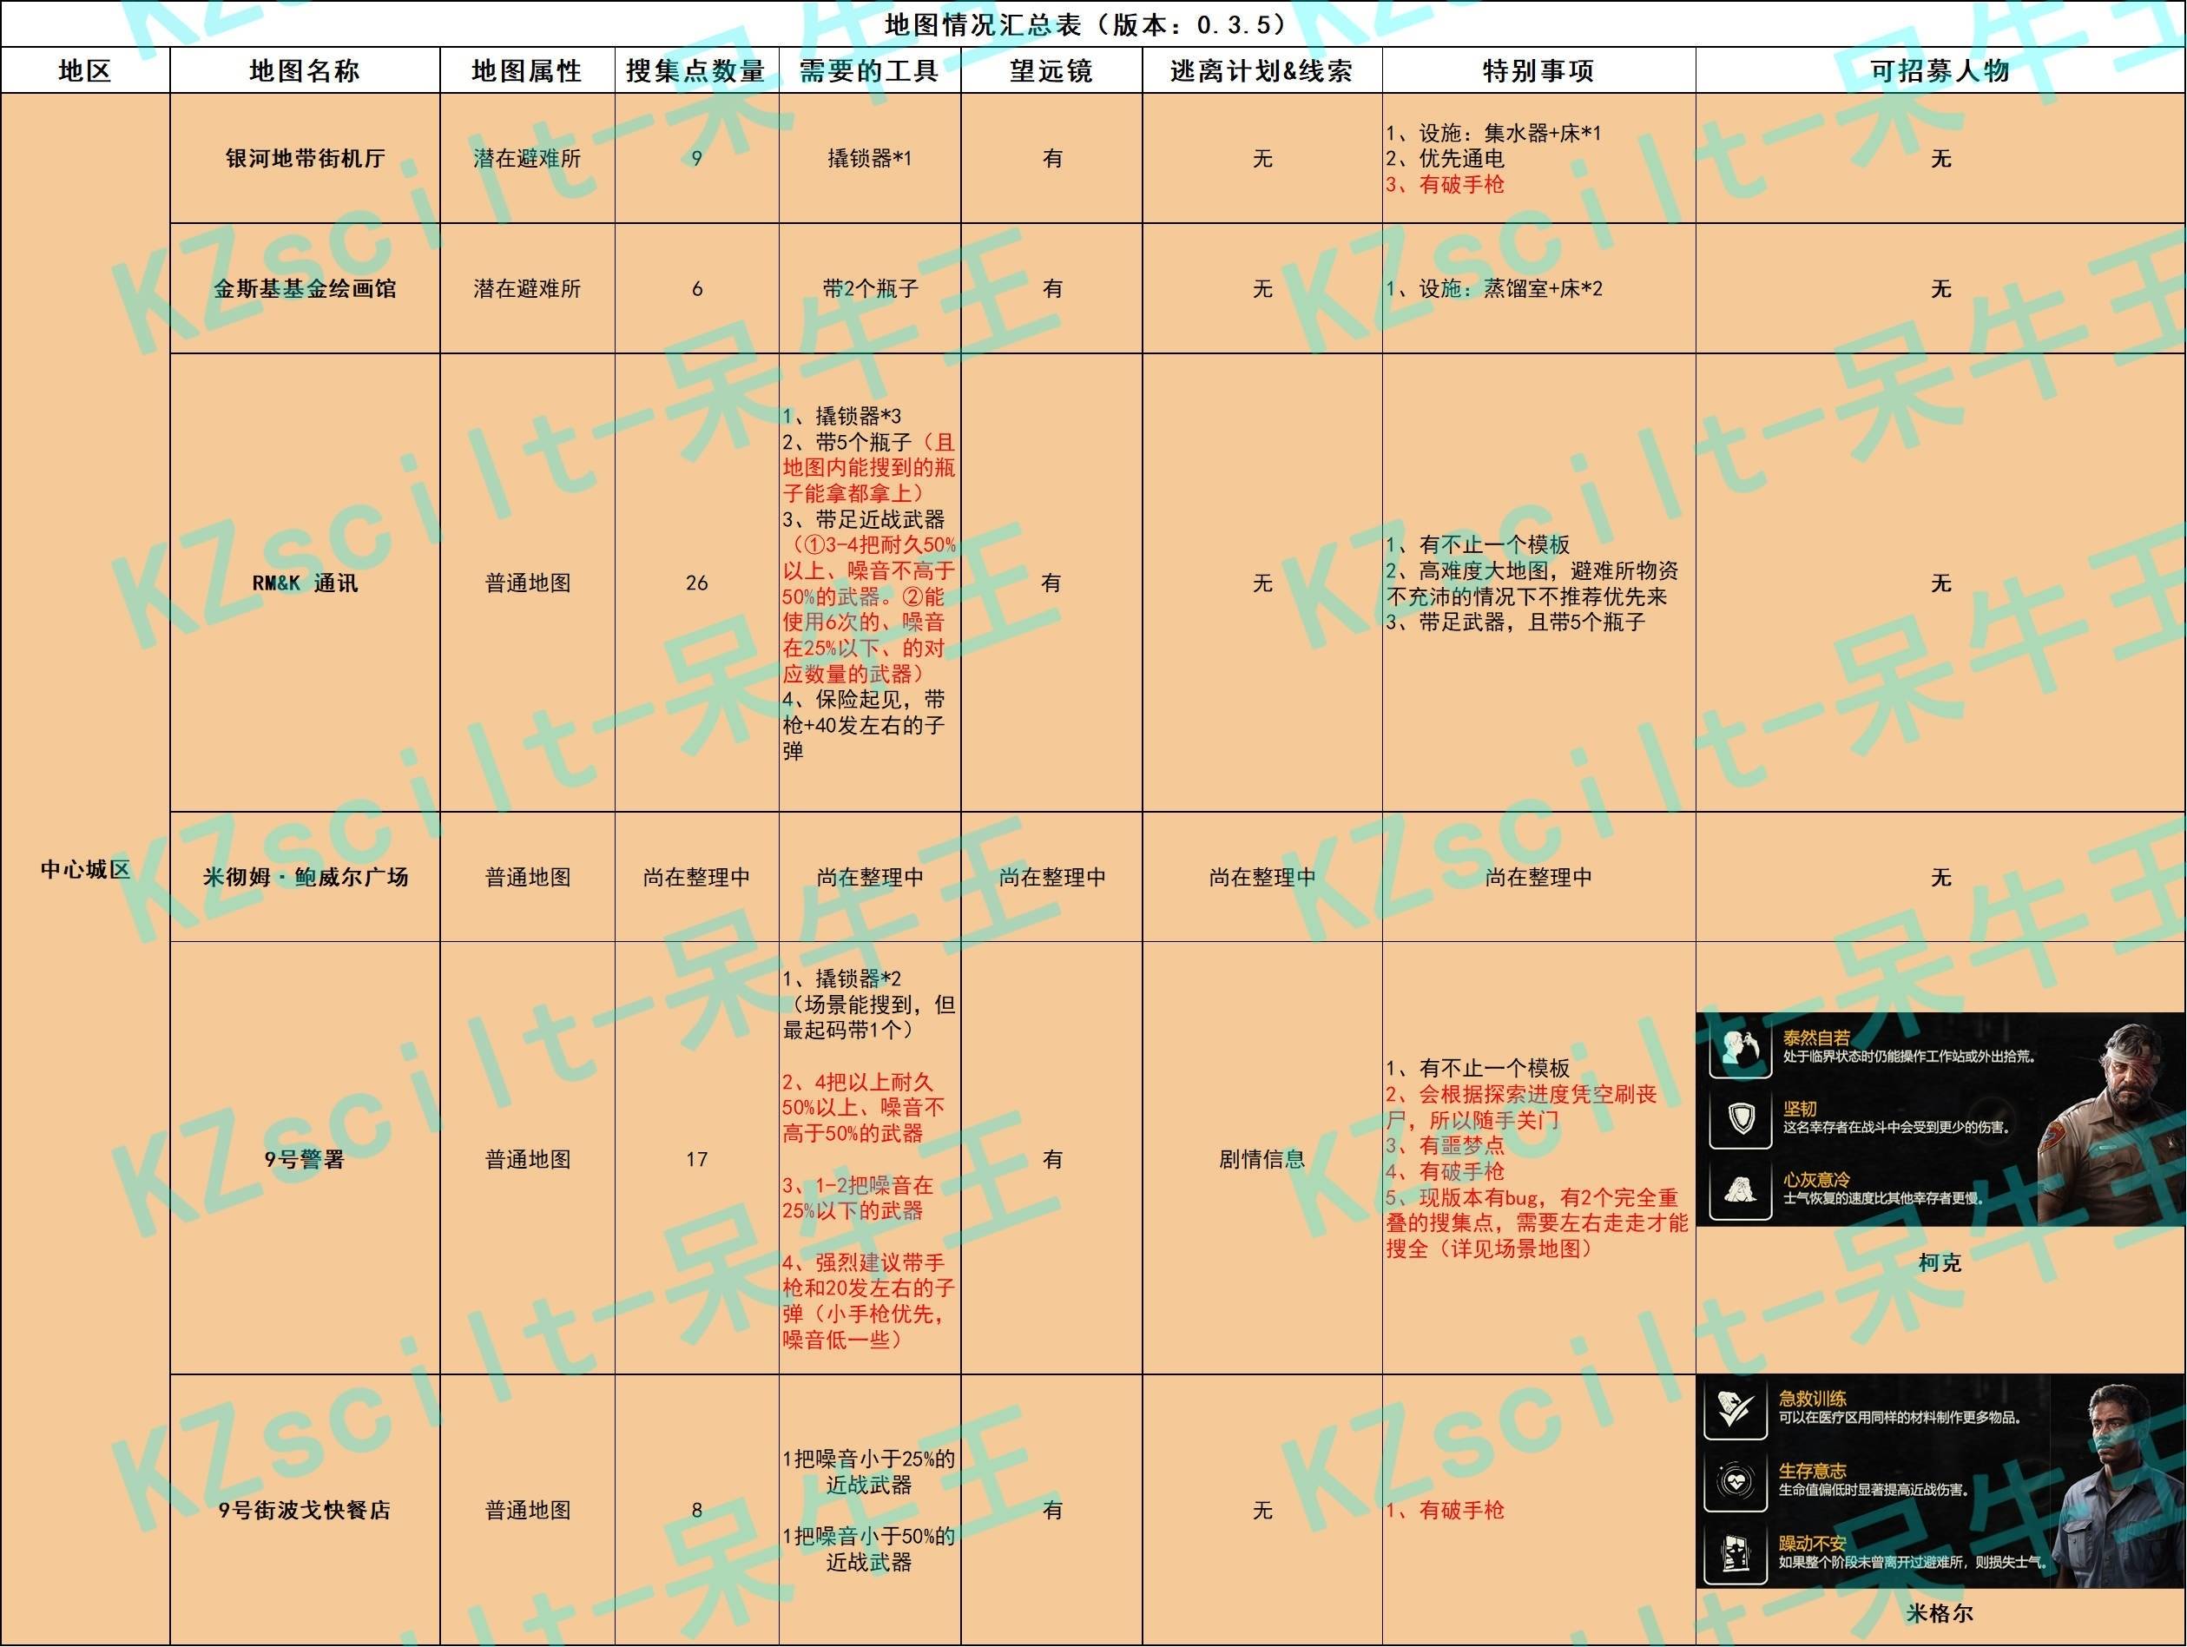
Task: Click collection count 26 for RM&K 通讯
Action: (x=697, y=583)
